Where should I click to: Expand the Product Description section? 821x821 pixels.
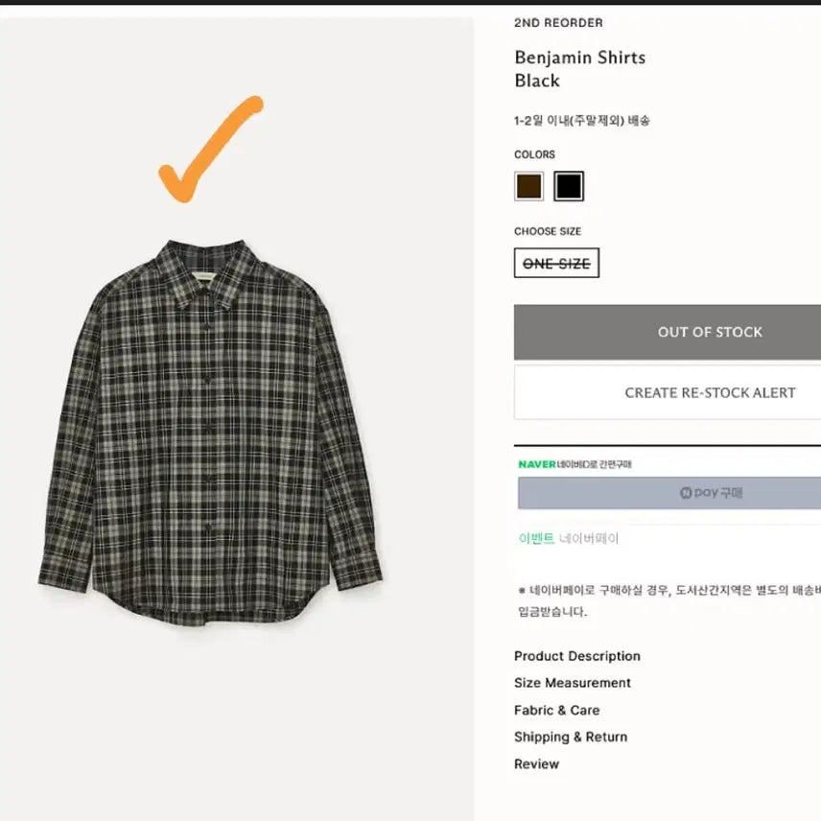[576, 656]
